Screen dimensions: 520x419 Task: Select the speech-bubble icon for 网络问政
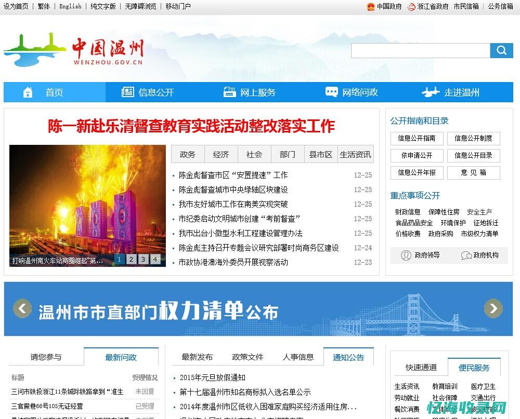pyautogui.click(x=331, y=92)
